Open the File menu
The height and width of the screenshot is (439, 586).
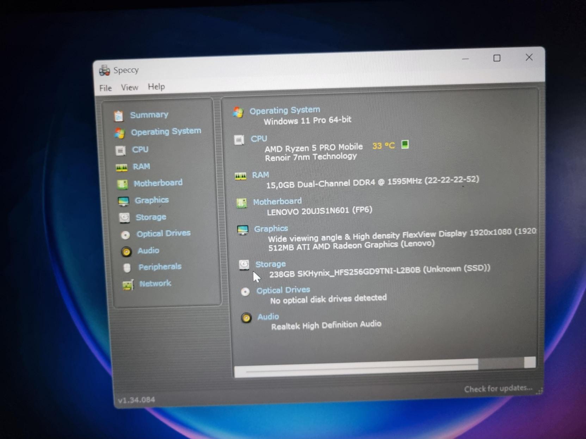(105, 88)
